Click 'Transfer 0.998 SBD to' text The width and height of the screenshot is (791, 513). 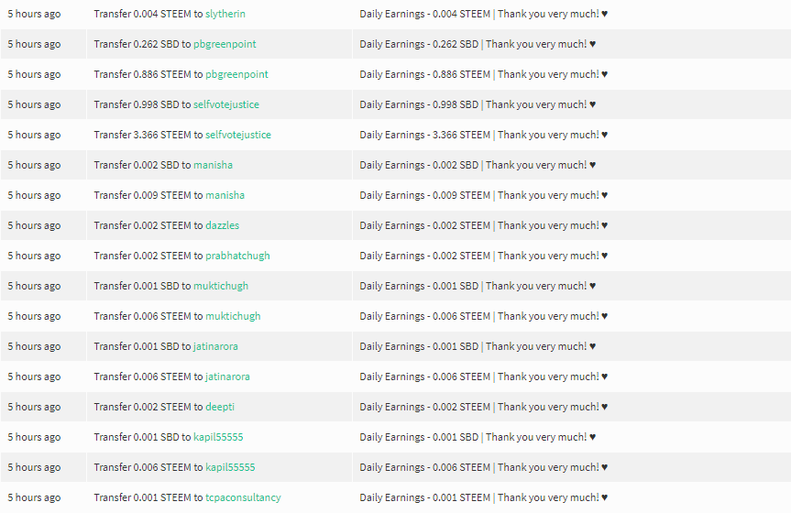(x=142, y=104)
